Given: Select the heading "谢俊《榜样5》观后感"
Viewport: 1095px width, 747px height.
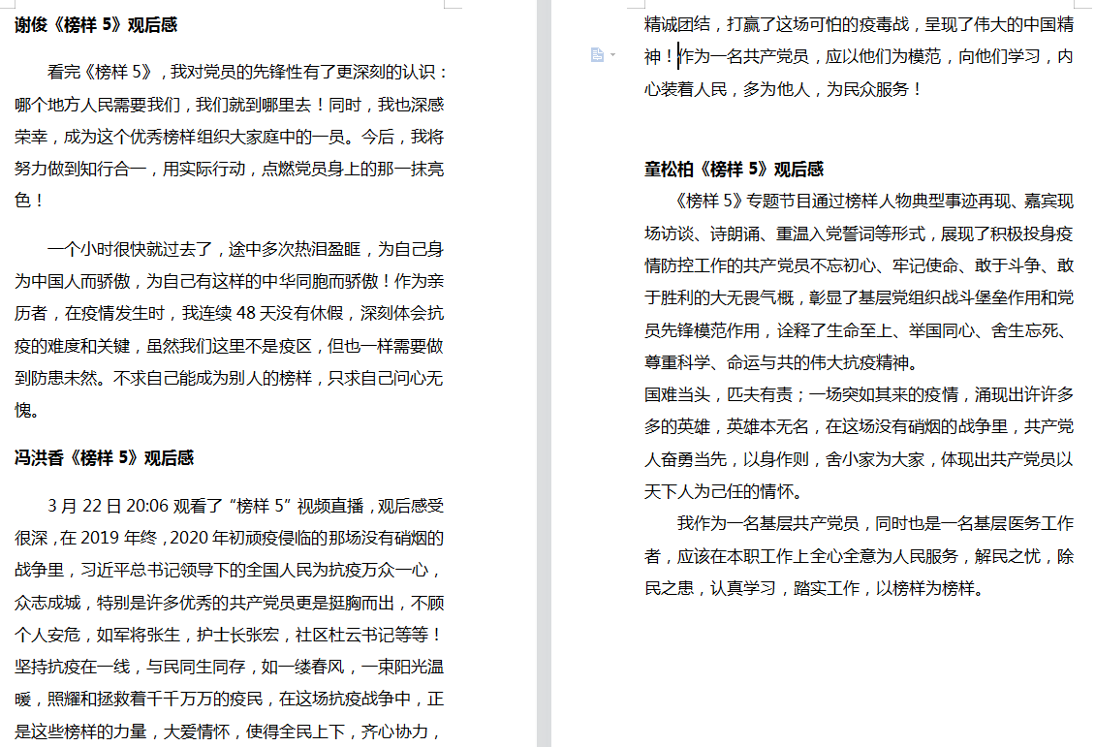Looking at the screenshot, I should [x=96, y=25].
